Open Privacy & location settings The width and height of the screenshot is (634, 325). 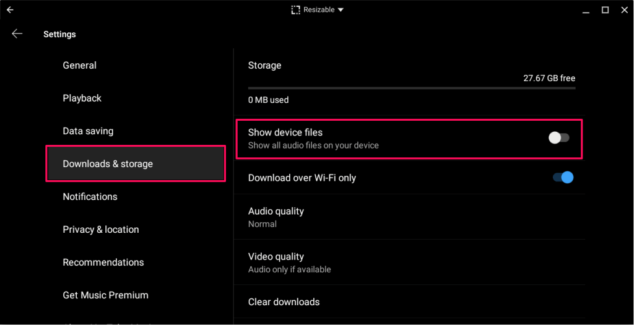coord(100,229)
